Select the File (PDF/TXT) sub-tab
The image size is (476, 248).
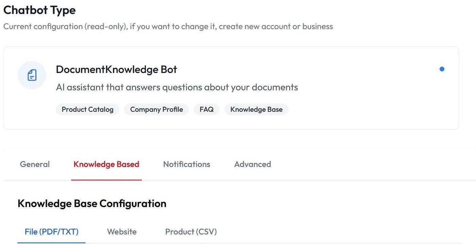(x=52, y=232)
